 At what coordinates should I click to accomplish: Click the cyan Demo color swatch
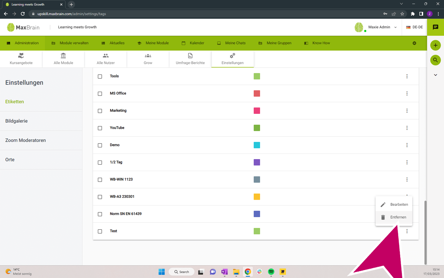click(257, 145)
